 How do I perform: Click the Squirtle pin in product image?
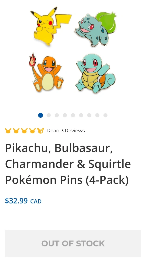click(x=95, y=73)
